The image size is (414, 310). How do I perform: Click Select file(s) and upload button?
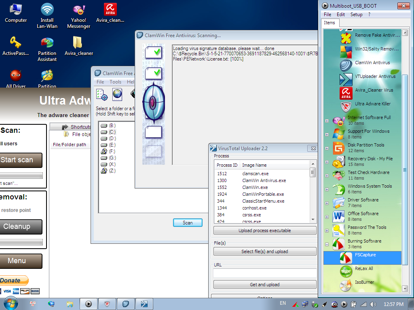pos(265,251)
